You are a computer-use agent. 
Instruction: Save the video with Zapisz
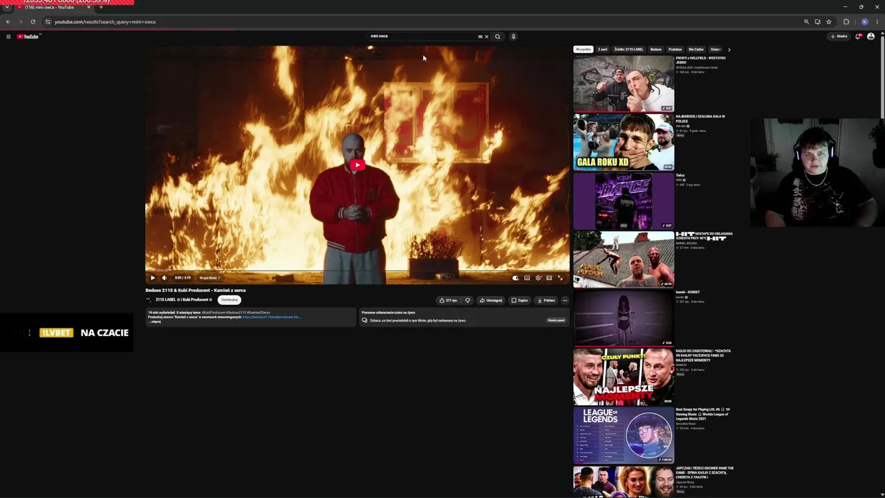[519, 300]
